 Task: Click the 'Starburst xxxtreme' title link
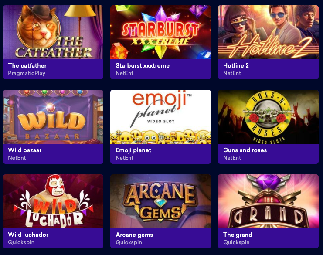point(143,65)
